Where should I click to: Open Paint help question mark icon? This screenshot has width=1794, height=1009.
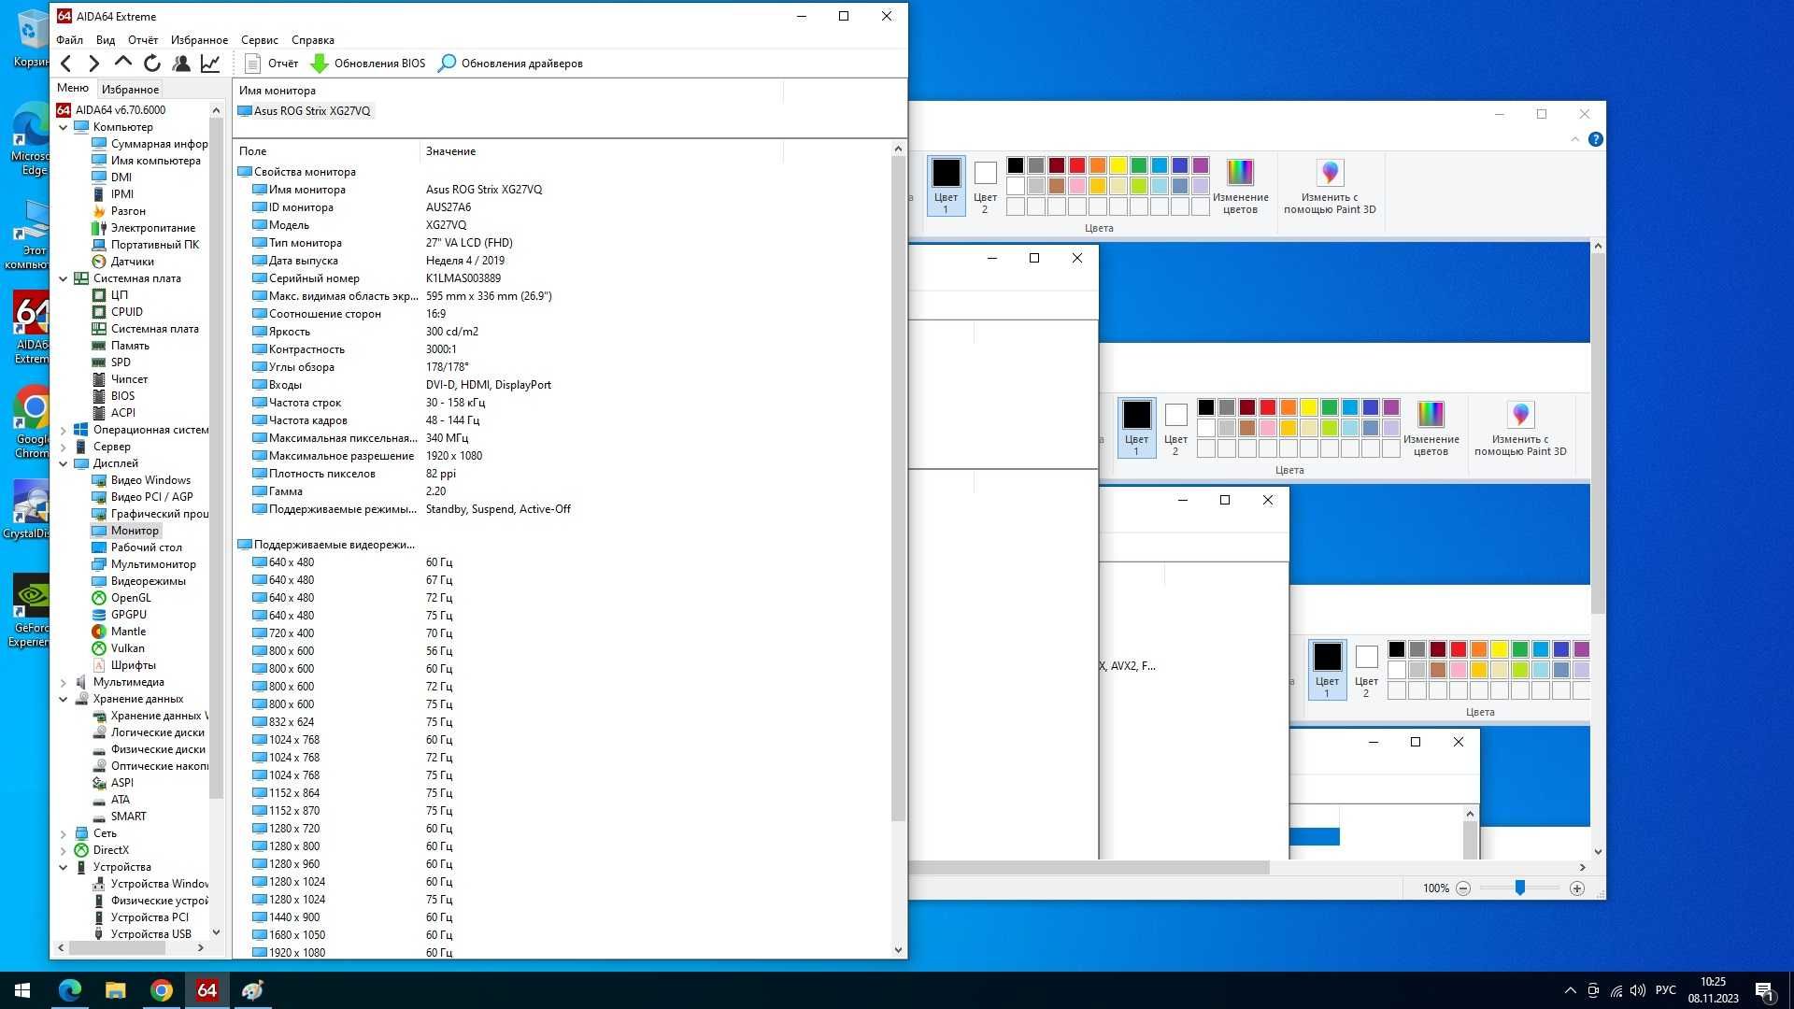click(1596, 139)
